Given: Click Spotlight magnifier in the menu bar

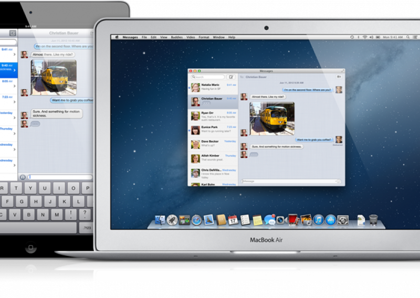Looking at the screenshot, I should pos(408,37).
